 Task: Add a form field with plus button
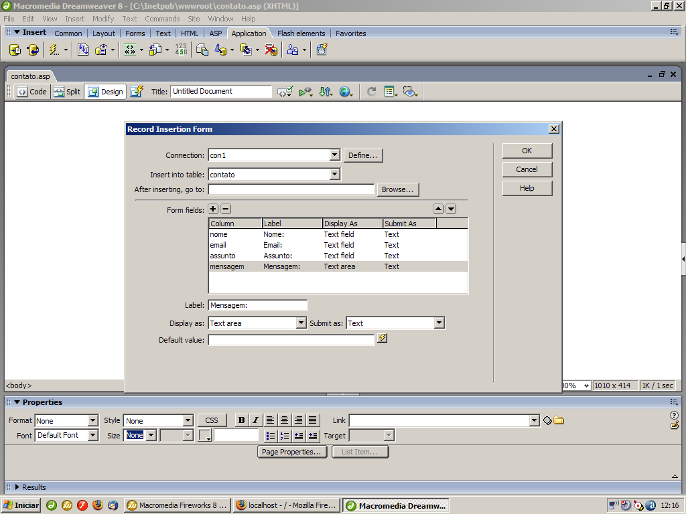point(213,209)
